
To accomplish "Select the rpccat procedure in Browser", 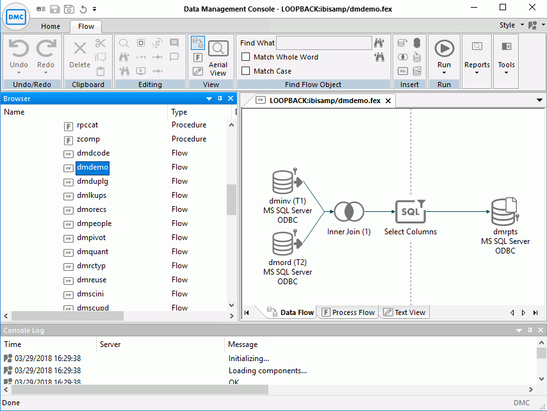I will coord(87,125).
